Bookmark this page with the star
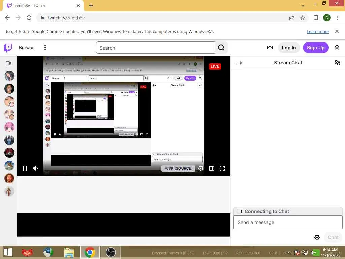This screenshot has width=345, height=259. tap(303, 18)
